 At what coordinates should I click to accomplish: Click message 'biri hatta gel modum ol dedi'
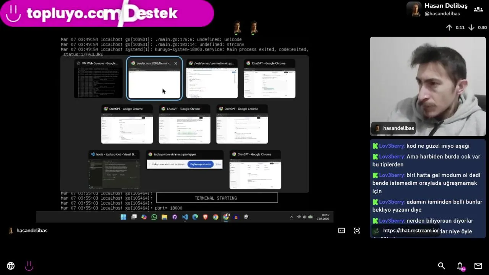click(x=426, y=183)
